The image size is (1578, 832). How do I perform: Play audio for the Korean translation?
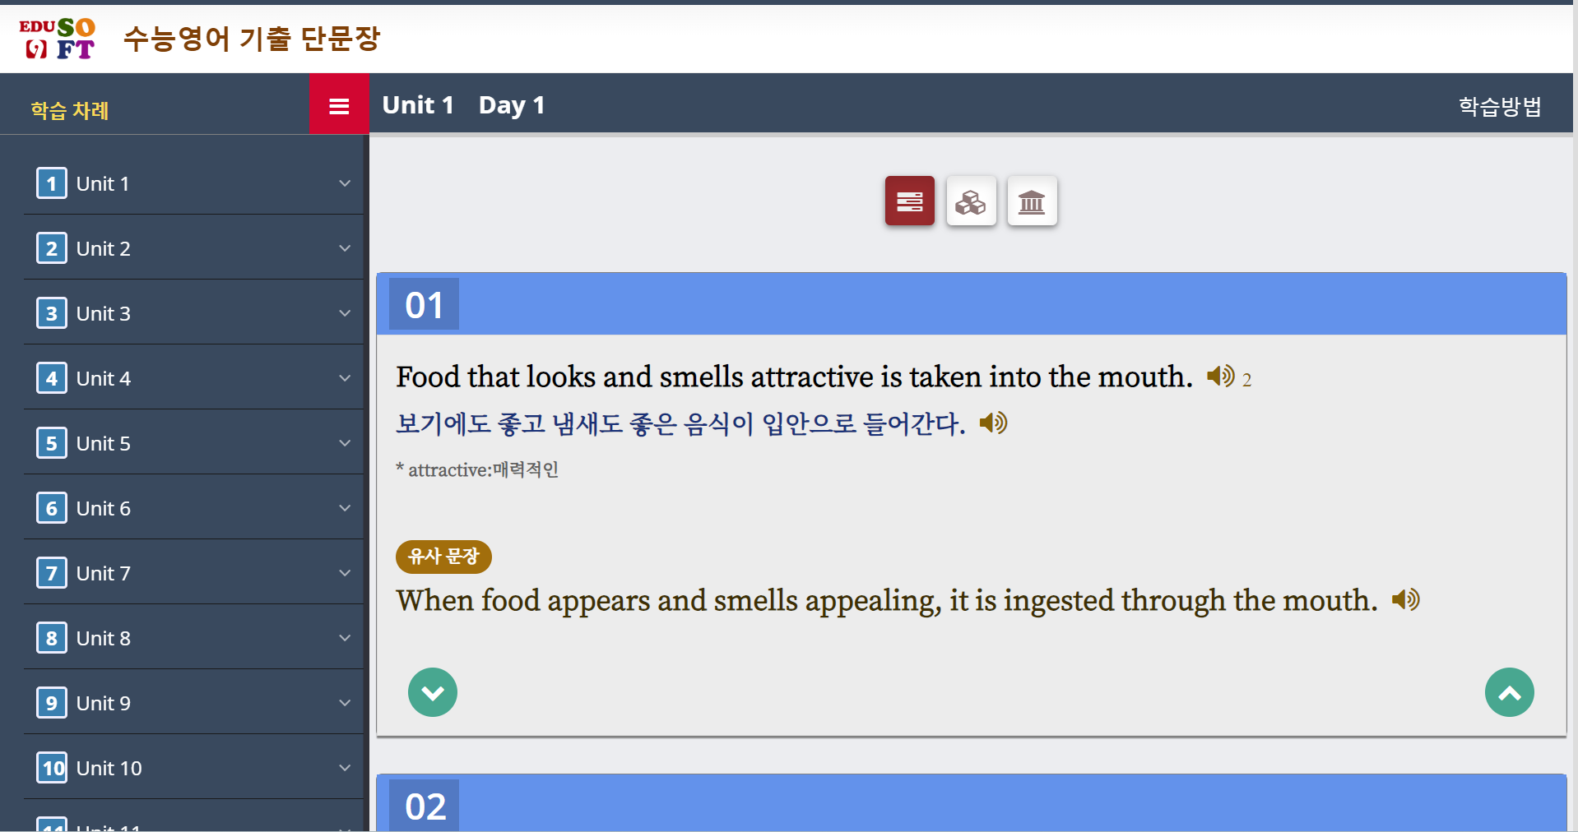tap(993, 423)
